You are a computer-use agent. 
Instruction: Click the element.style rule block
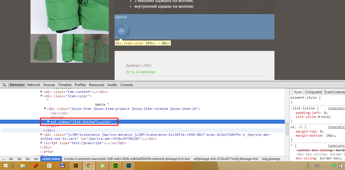318,100
